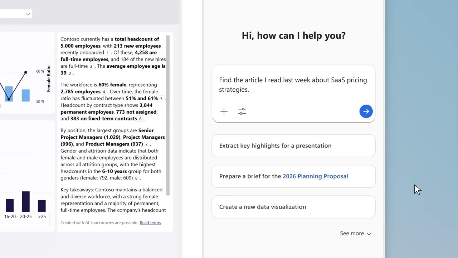
Task: Click the summary panel vertical scrollbar
Action: click(168, 115)
